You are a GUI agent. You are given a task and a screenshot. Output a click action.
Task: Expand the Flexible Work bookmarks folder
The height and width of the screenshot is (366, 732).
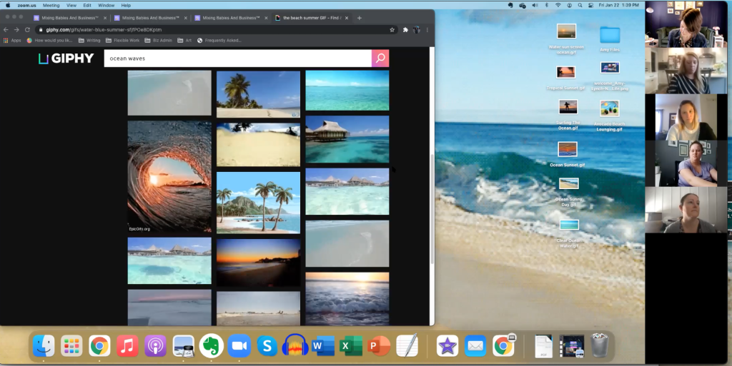tap(122, 41)
